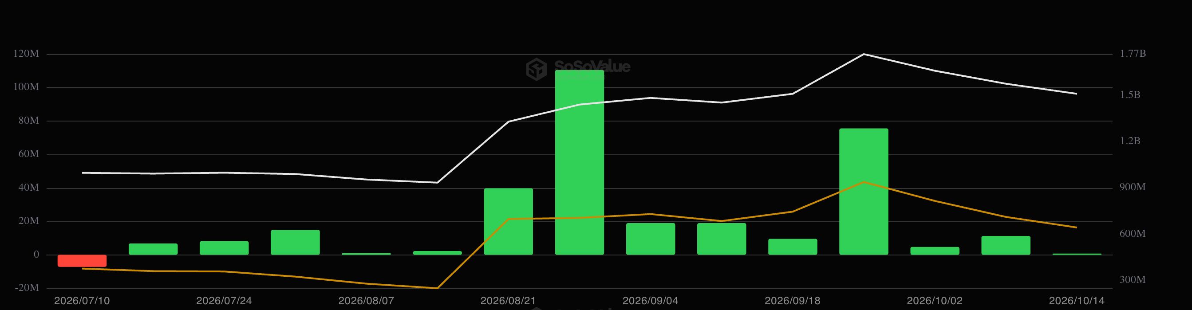Click the 40M green bar at 2026/08/21

click(509, 222)
